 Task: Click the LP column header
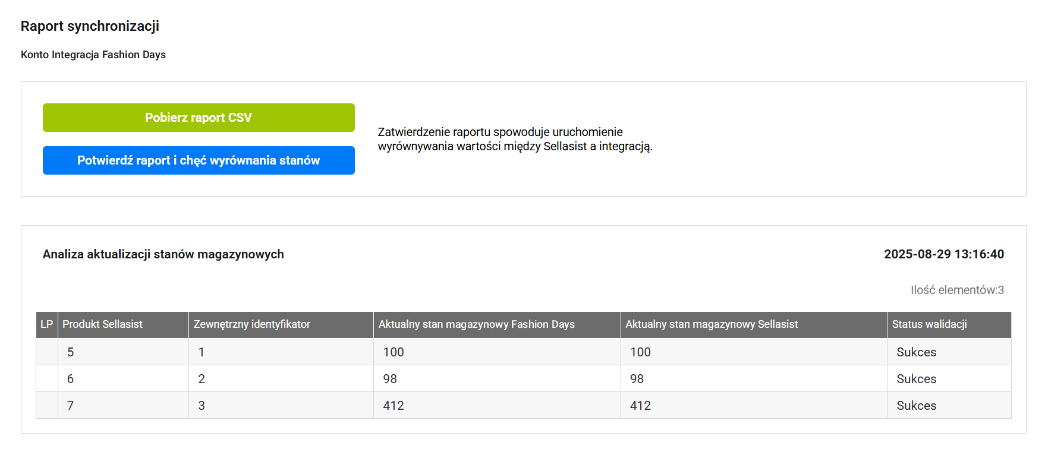(x=46, y=324)
